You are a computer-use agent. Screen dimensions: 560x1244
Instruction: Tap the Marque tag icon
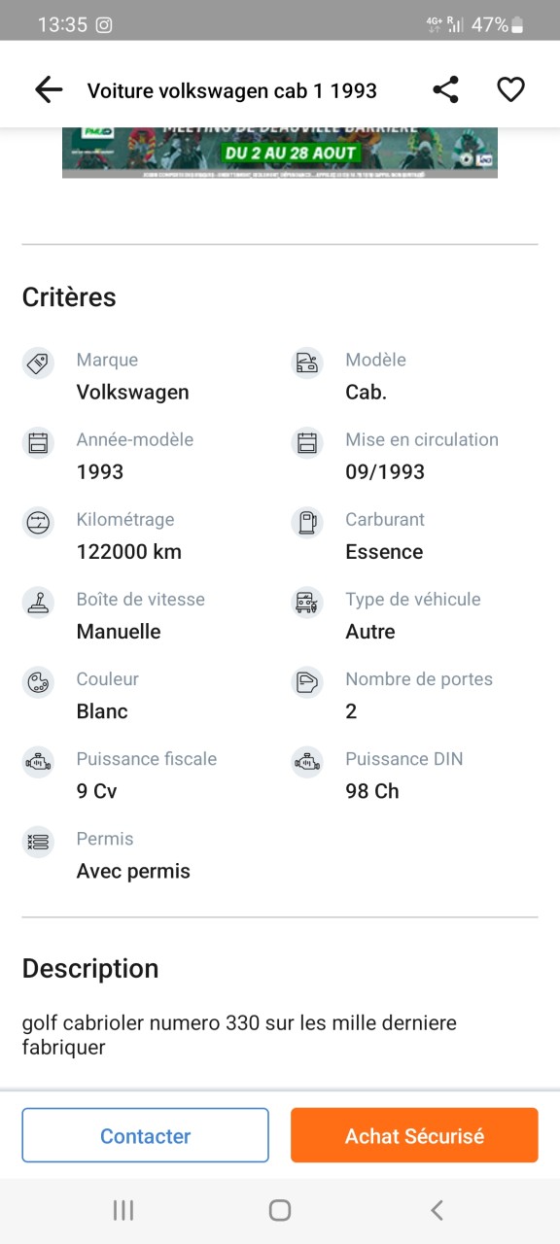[38, 363]
